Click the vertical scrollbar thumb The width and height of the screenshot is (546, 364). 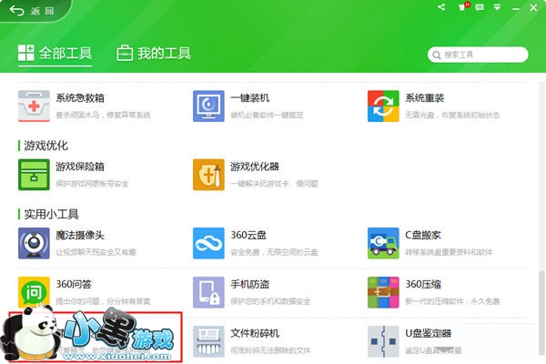[541, 313]
